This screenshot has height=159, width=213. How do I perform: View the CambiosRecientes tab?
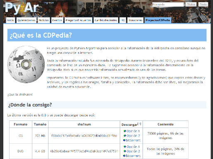[106, 20]
